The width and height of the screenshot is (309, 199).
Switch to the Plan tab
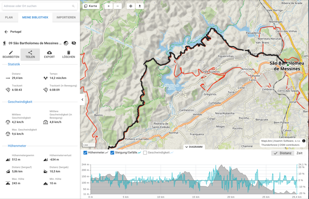coord(9,17)
